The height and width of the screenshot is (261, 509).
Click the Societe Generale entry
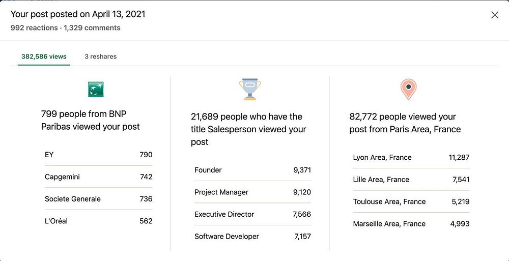(98, 199)
